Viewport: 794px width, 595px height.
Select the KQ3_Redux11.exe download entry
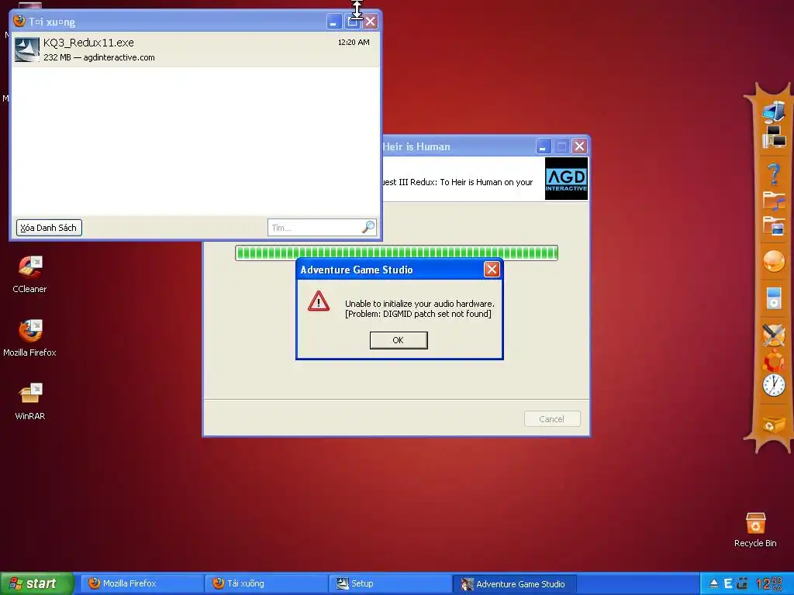pyautogui.click(x=195, y=50)
